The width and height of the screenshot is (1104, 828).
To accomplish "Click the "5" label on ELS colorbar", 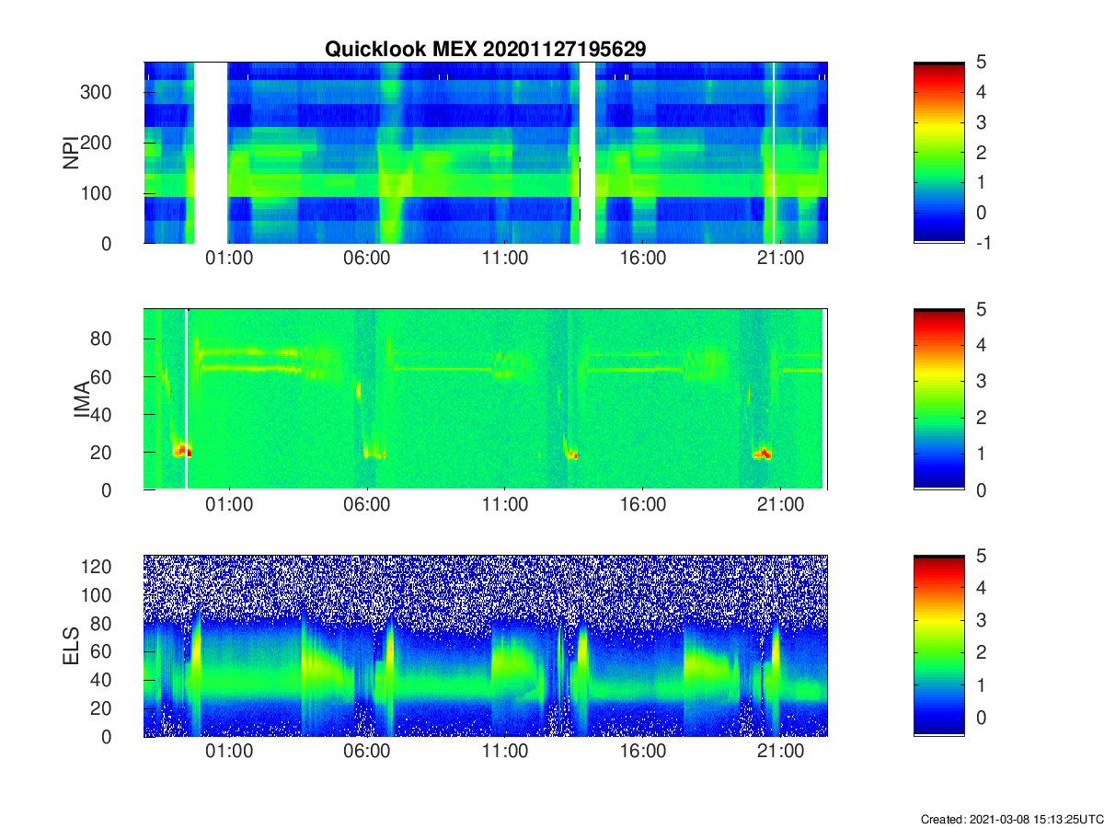I will (982, 556).
